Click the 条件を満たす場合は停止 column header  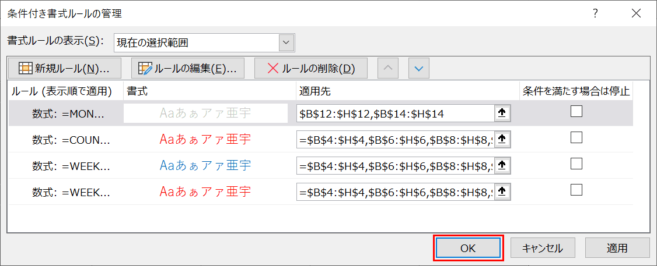[576, 91]
